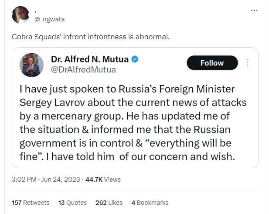Open the quoted tweet's vertical dots menu
Screen dimensions: 269x214
click(x=248, y=63)
